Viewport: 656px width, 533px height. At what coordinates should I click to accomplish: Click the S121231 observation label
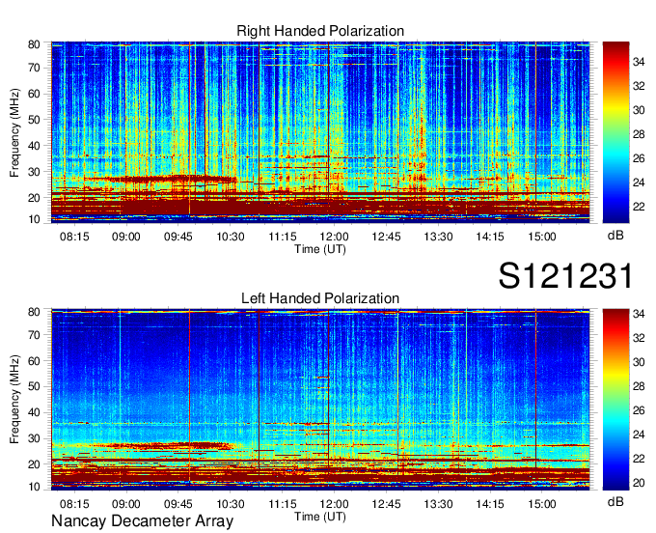tap(565, 275)
